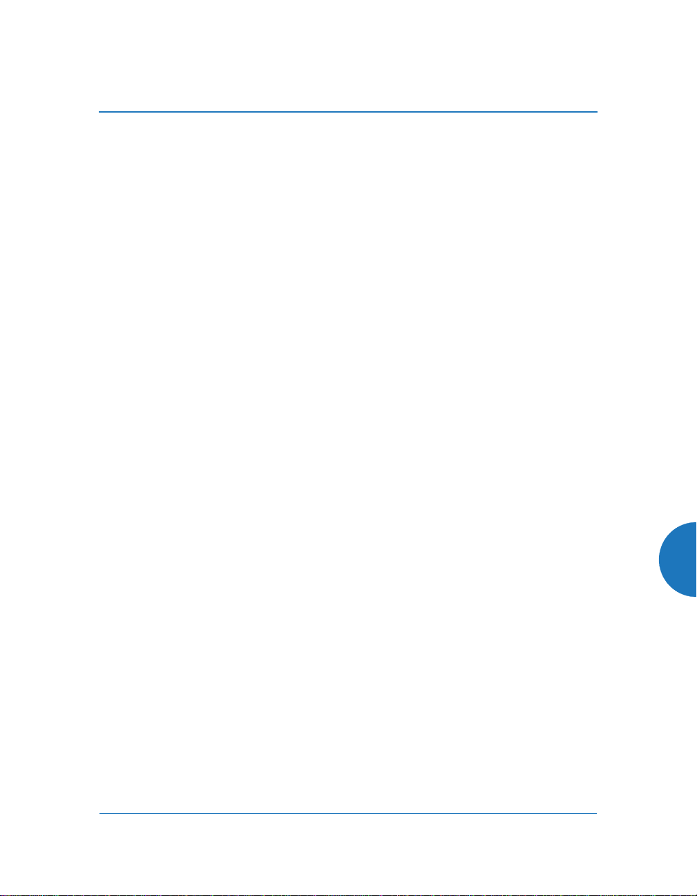Click the empty header area above blue line
The height and width of the screenshot is (896, 697).
coord(347,55)
